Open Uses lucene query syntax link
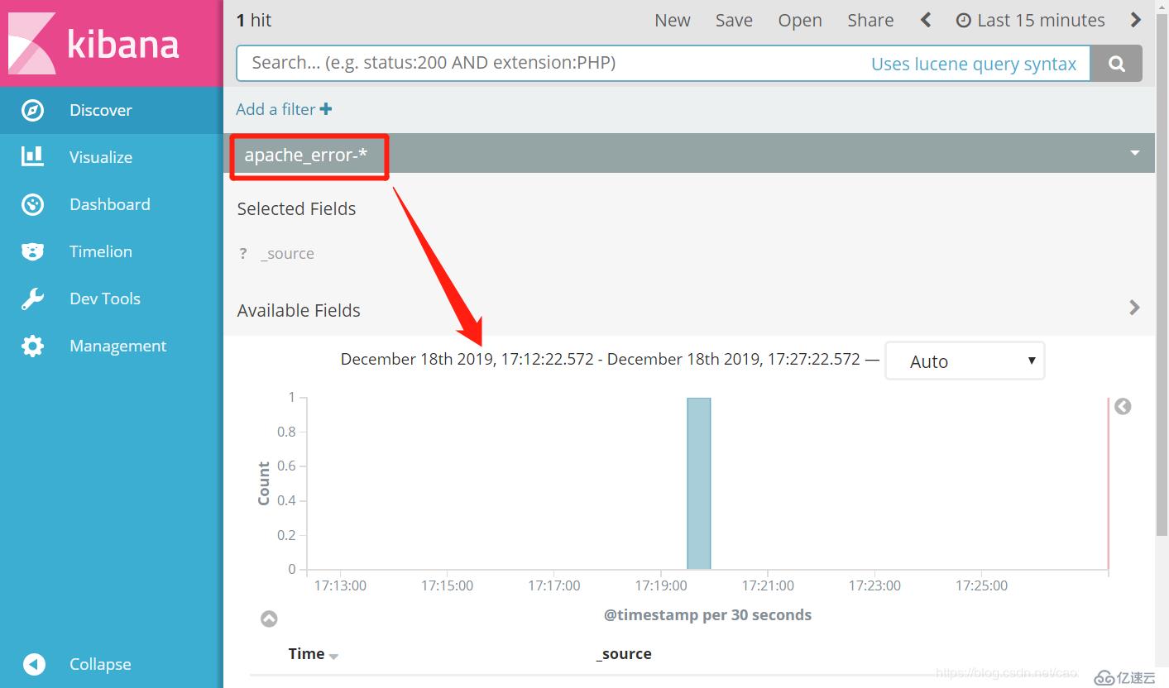This screenshot has height=688, width=1169. 974,64
